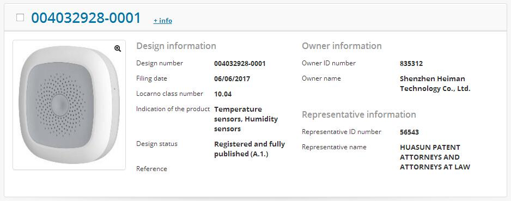
Task: Select the Design information heading
Action: pos(176,46)
